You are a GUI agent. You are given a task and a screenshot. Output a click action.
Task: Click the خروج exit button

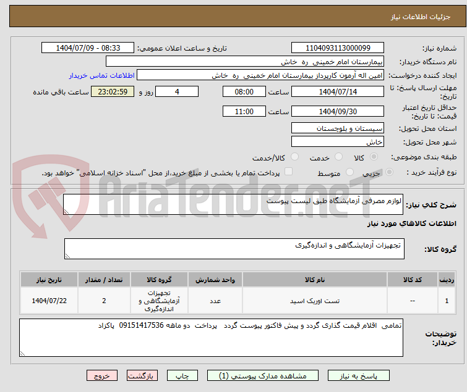[x=102, y=376]
